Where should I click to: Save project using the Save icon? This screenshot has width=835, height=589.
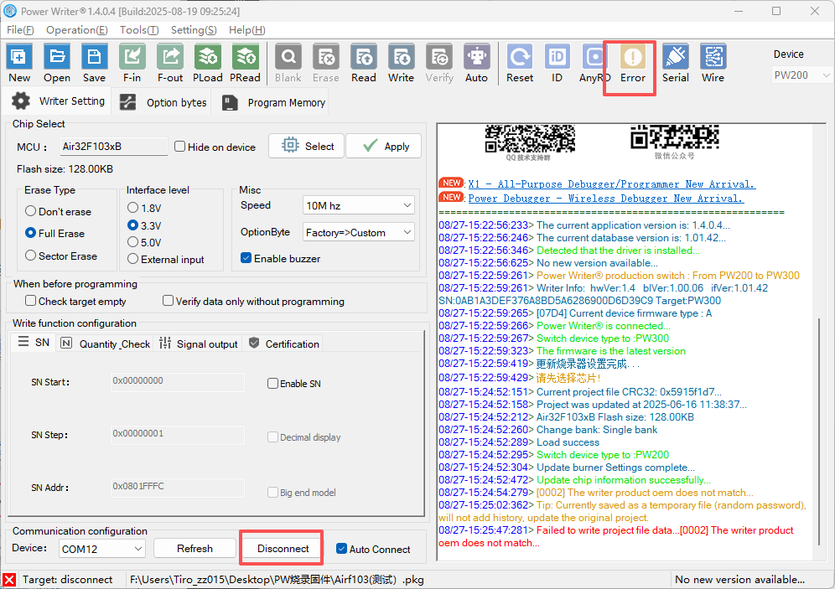(x=94, y=63)
